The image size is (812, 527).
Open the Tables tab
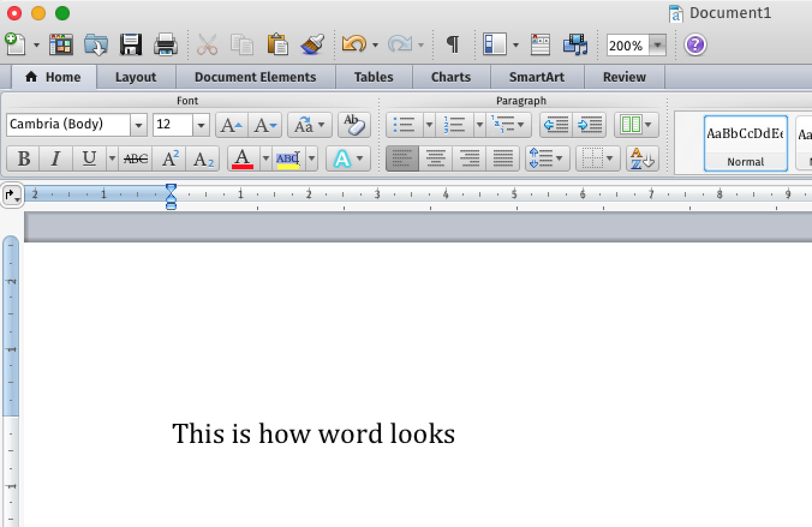click(x=374, y=77)
